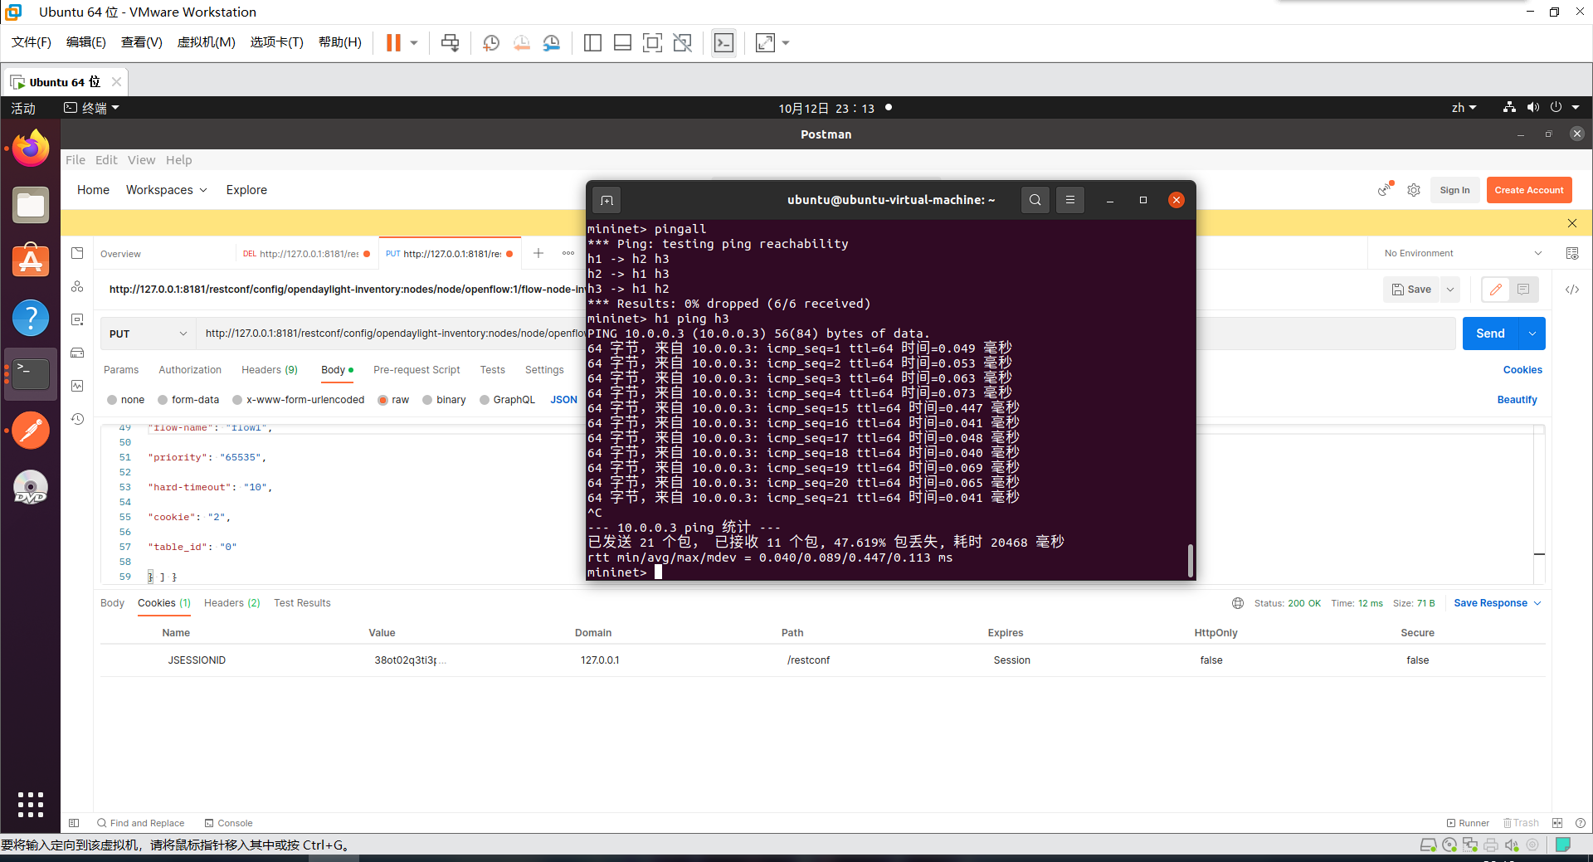
Task: Expand the Save options arrow
Action: (1450, 290)
